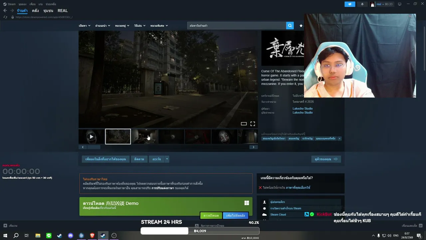Enter fullscreen on the media viewer
Screen dimensions: 426x240
253,124
